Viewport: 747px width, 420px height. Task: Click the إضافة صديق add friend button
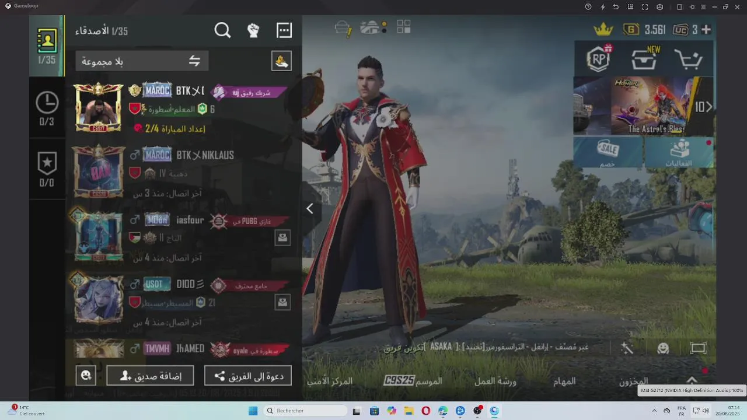pyautogui.click(x=150, y=376)
